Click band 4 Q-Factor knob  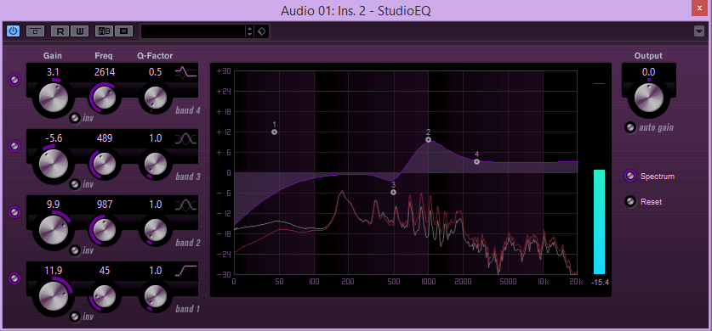[156, 97]
